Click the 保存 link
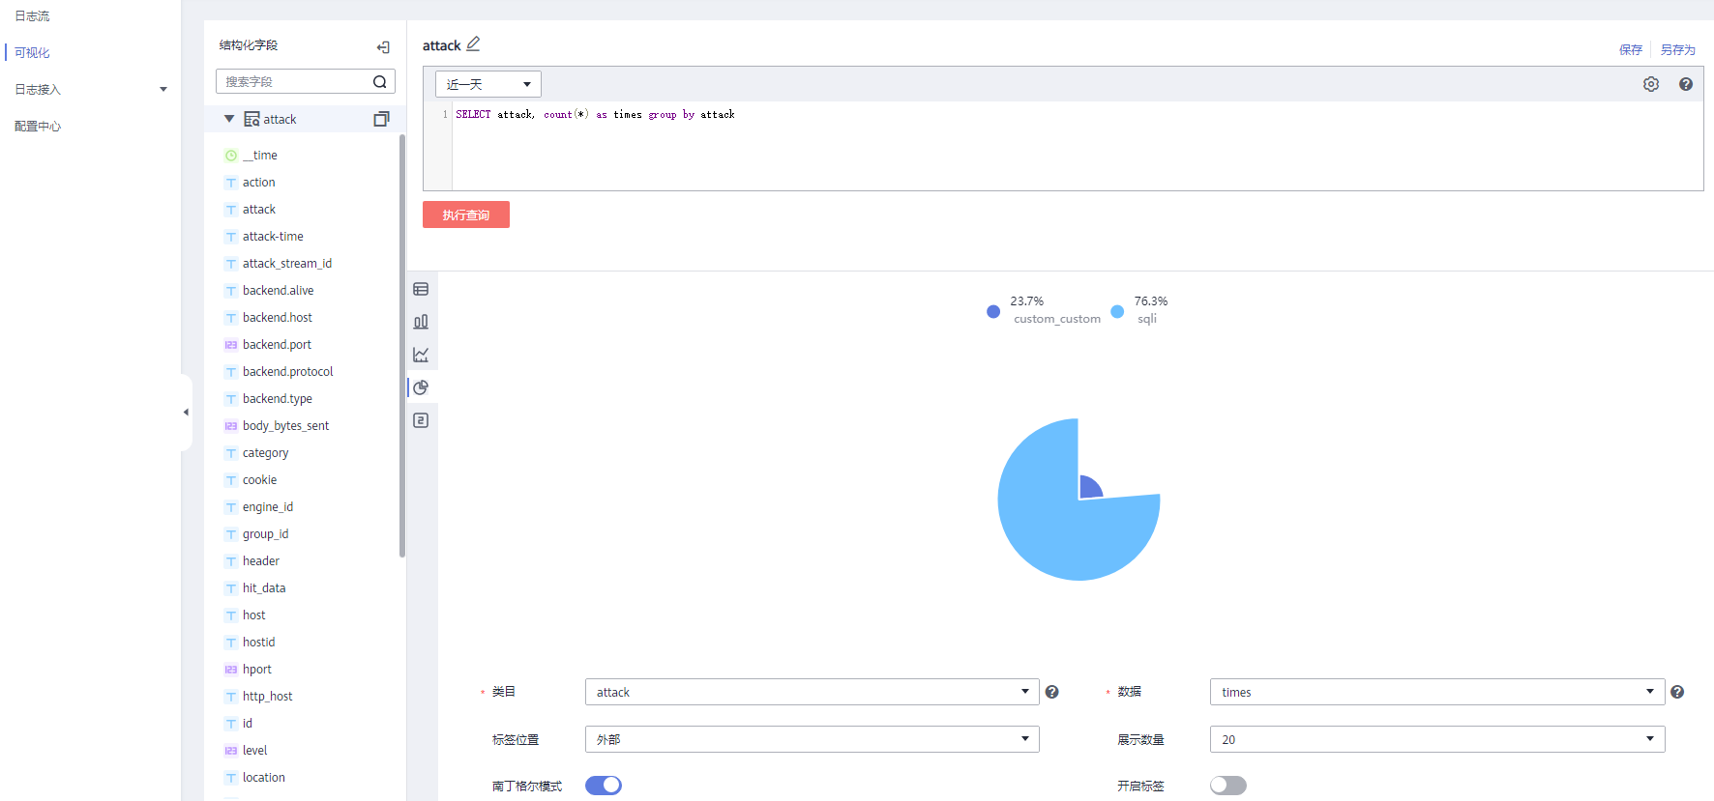This screenshot has width=1714, height=801. 1631,50
